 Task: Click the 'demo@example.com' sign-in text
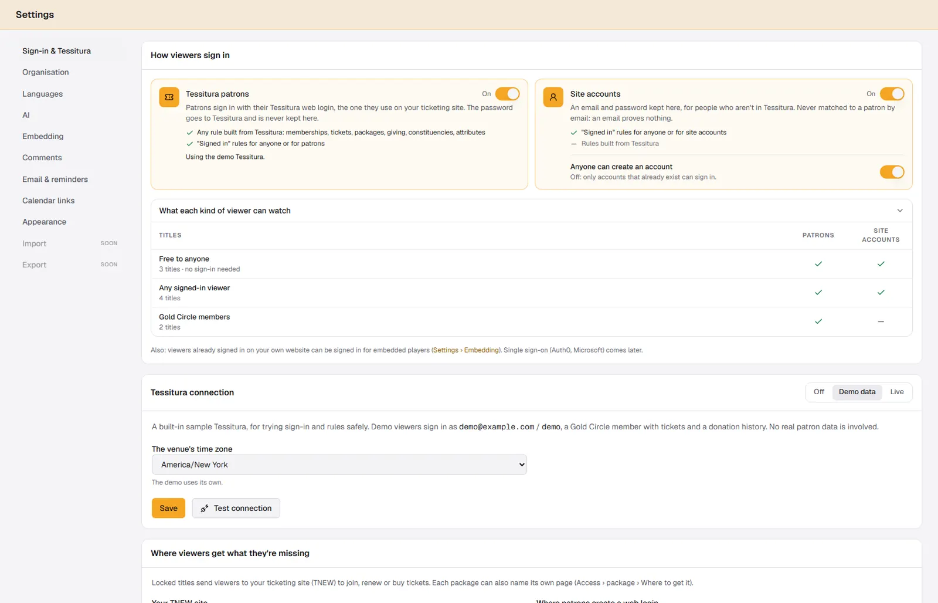click(x=497, y=427)
